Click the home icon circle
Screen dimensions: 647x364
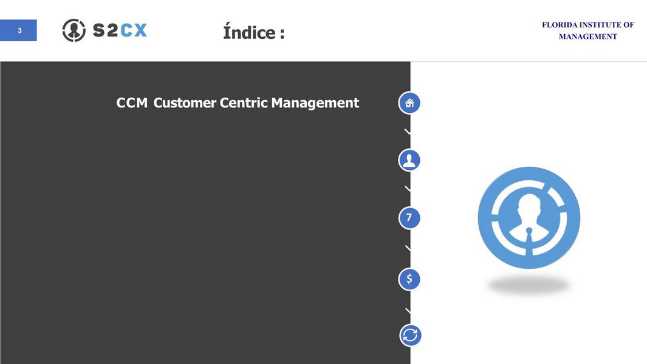pyautogui.click(x=409, y=103)
